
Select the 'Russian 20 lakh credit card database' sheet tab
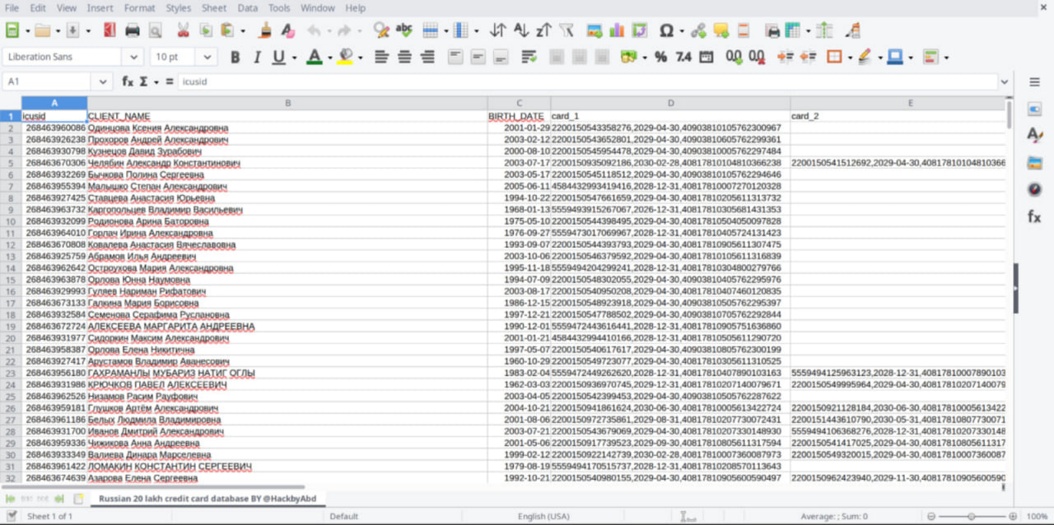(208, 499)
